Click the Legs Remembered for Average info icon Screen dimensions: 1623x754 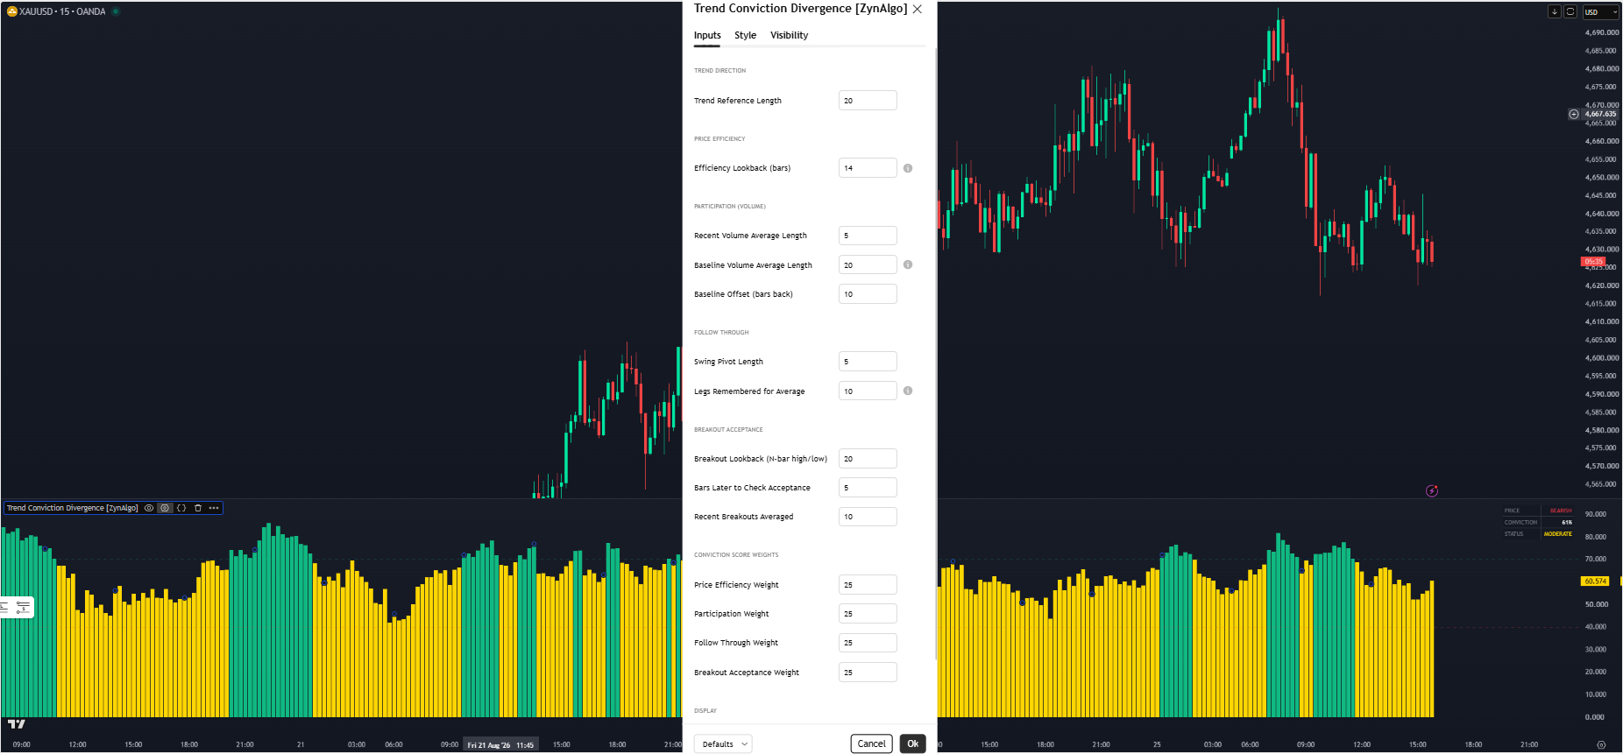click(908, 391)
